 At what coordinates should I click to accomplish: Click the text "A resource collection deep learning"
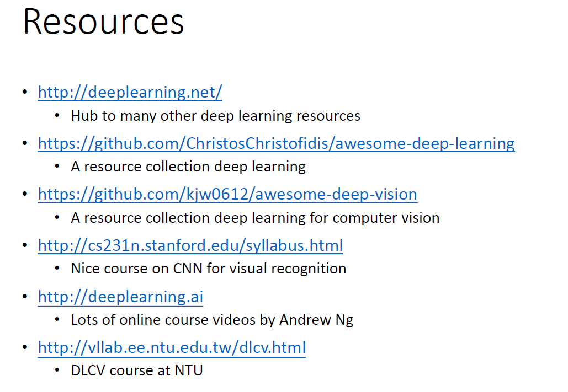pyautogui.click(x=188, y=167)
